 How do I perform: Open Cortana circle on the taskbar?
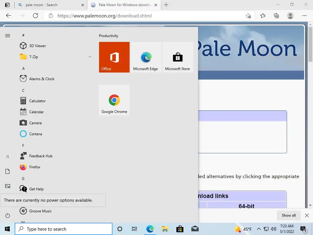120,229
